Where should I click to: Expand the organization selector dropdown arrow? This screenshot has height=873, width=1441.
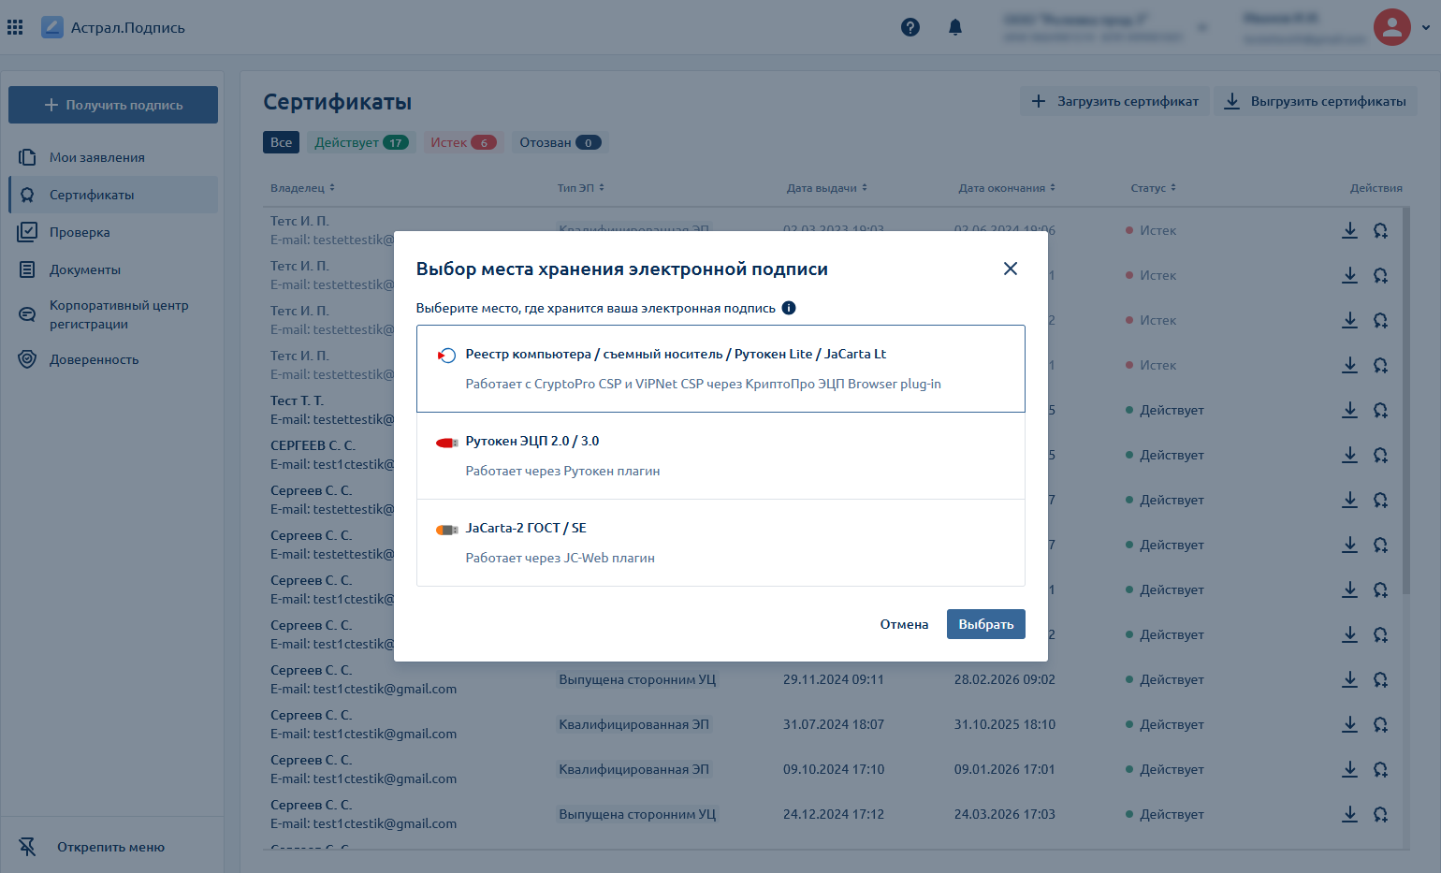click(1202, 27)
